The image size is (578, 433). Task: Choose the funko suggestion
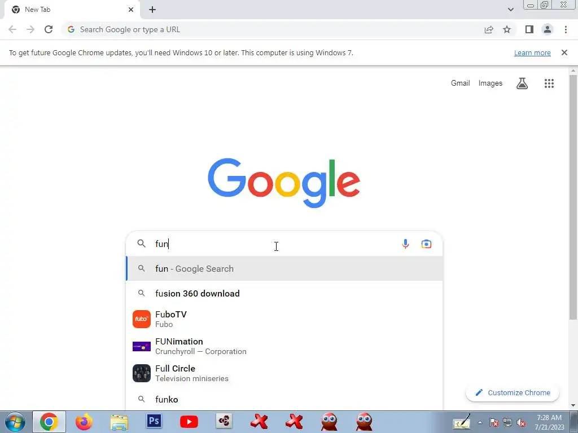pyautogui.click(x=284, y=399)
